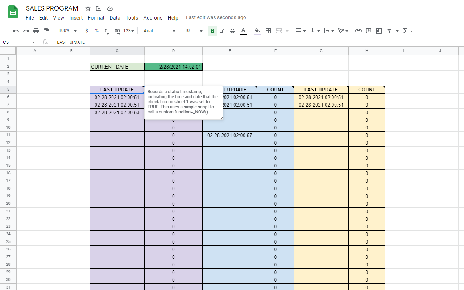Image resolution: width=464 pixels, height=290 pixels.
Task: Open zoom level dropdown
Action: click(x=68, y=31)
